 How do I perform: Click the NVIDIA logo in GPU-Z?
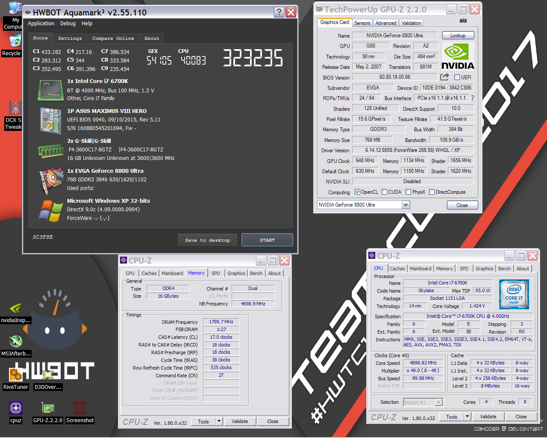[457, 56]
